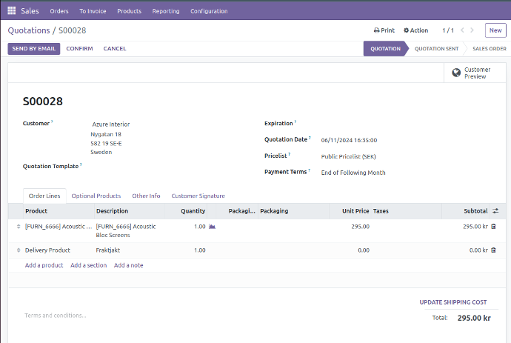The height and width of the screenshot is (343, 511).
Task: Click the help mark beside Pricelist
Action: point(289,154)
